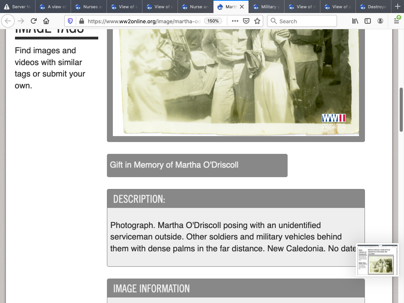The image size is (404, 303).
Task: Open a new browser tab
Action: point(397,7)
